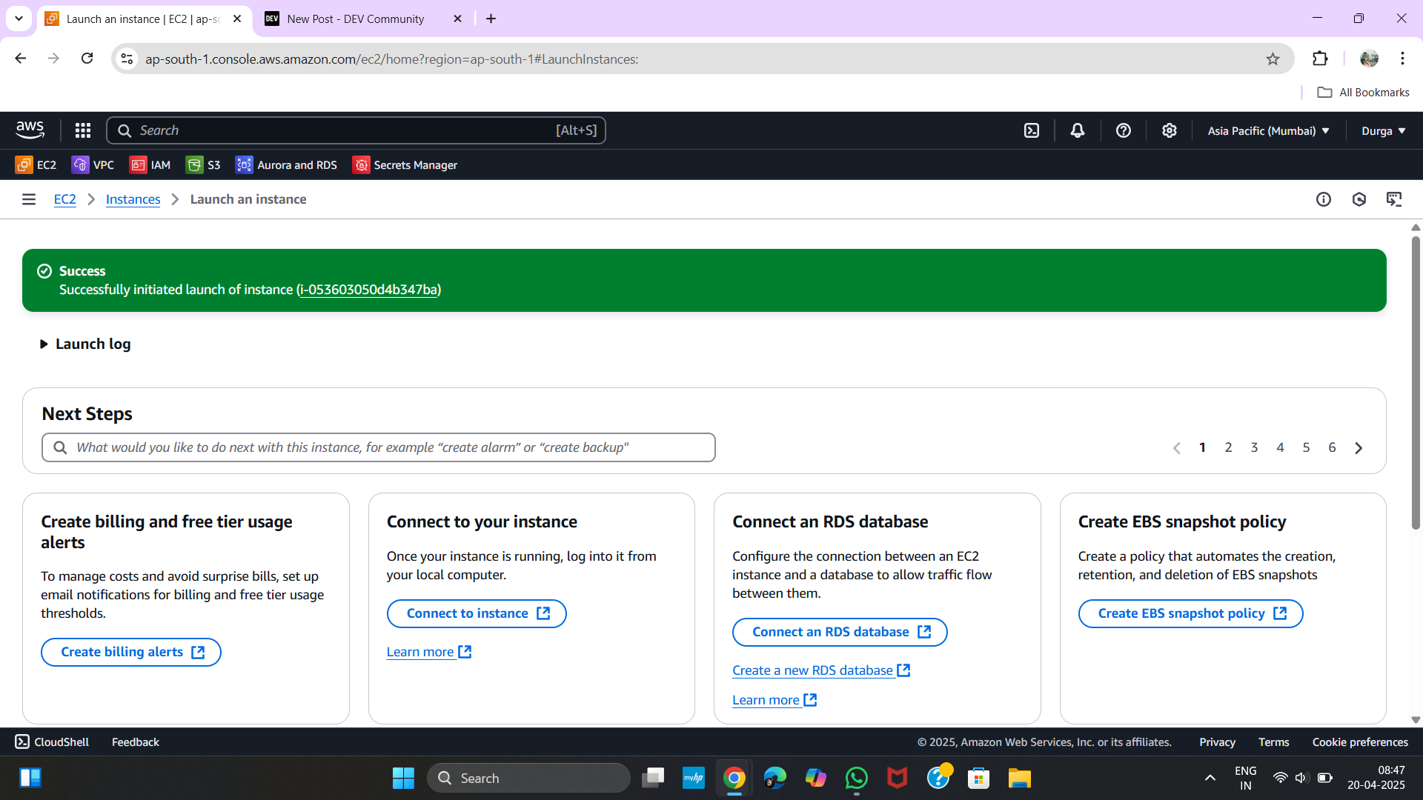Image resolution: width=1423 pixels, height=800 pixels.
Task: Go to page 5 of Next Steps
Action: coord(1306,447)
